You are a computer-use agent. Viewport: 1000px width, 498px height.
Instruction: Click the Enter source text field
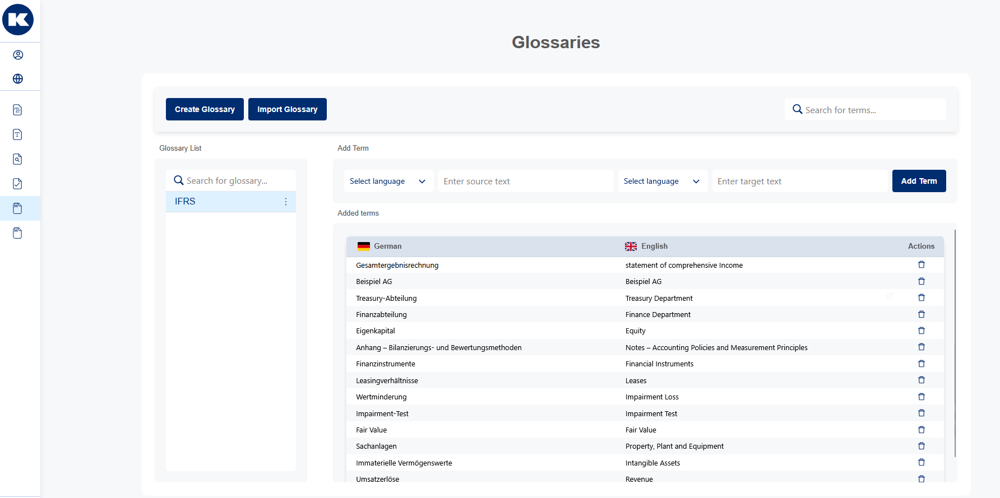tap(525, 181)
